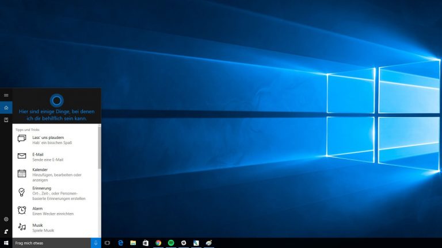Click the Musik note icon
Screen dimensions: 442x248
22,227
